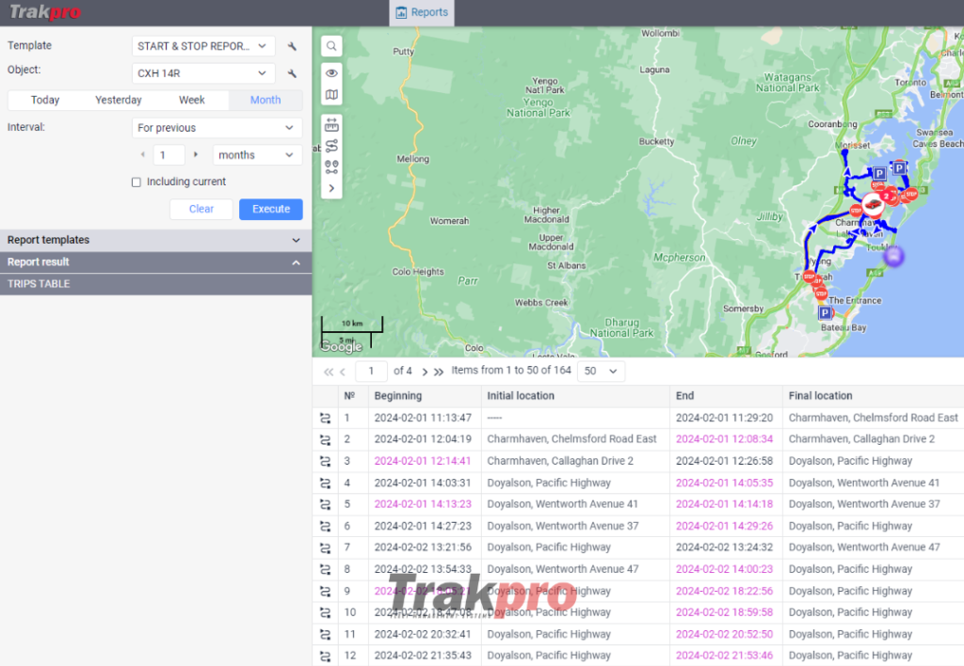The image size is (964, 666).
Task: Select the TRIPS TABLE section
Action: pyautogui.click(x=38, y=283)
